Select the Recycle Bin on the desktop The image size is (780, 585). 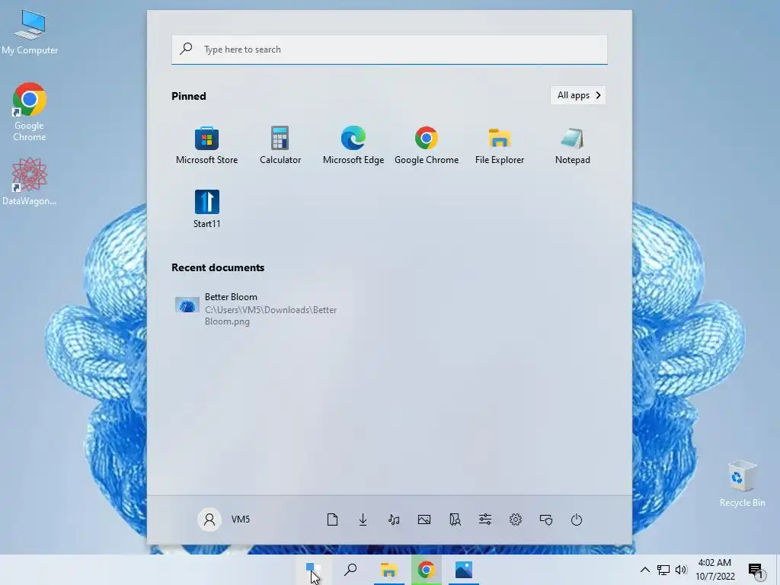(x=742, y=484)
